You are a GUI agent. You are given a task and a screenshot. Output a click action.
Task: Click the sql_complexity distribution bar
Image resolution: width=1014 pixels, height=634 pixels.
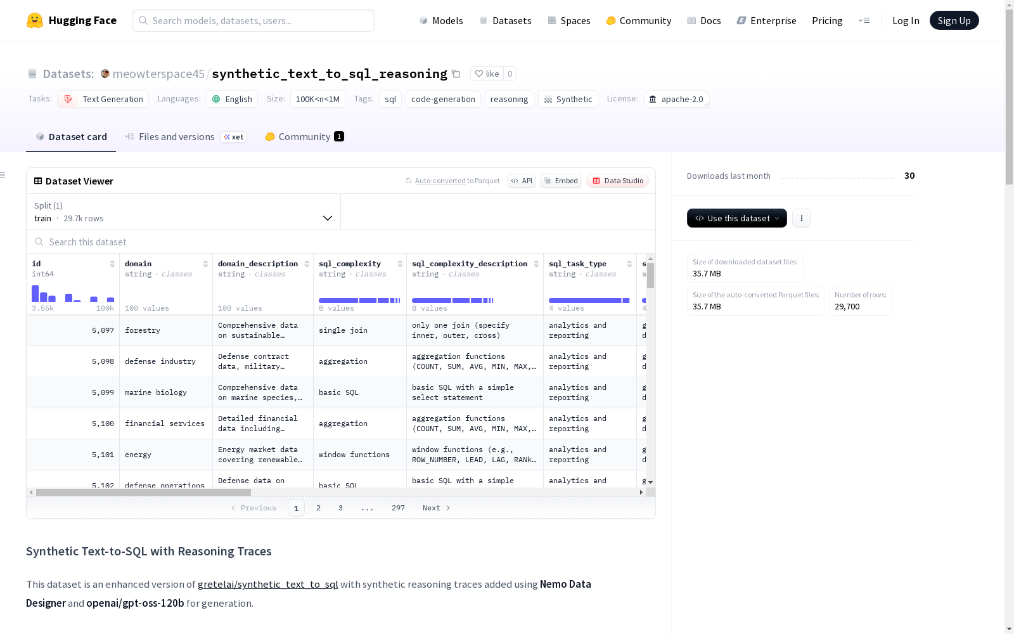click(359, 301)
